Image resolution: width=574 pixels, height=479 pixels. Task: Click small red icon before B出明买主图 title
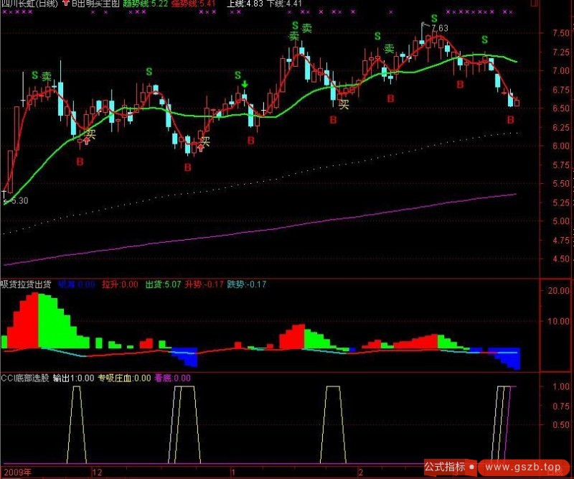[66, 4]
